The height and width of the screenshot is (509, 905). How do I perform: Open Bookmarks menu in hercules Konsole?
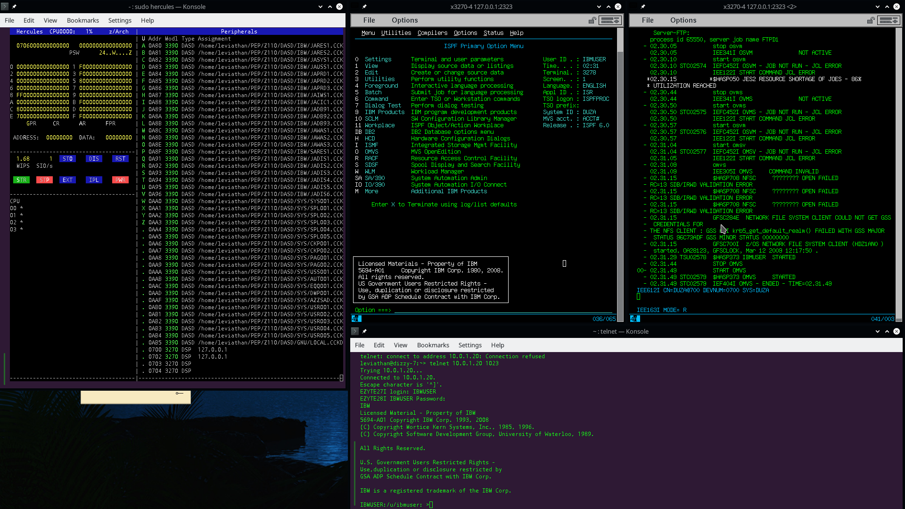coord(83,20)
